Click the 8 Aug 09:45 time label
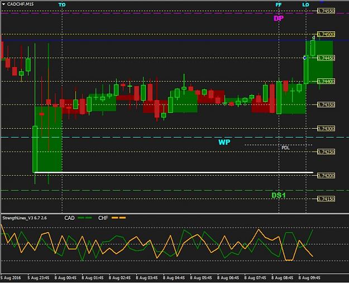 (309, 278)
